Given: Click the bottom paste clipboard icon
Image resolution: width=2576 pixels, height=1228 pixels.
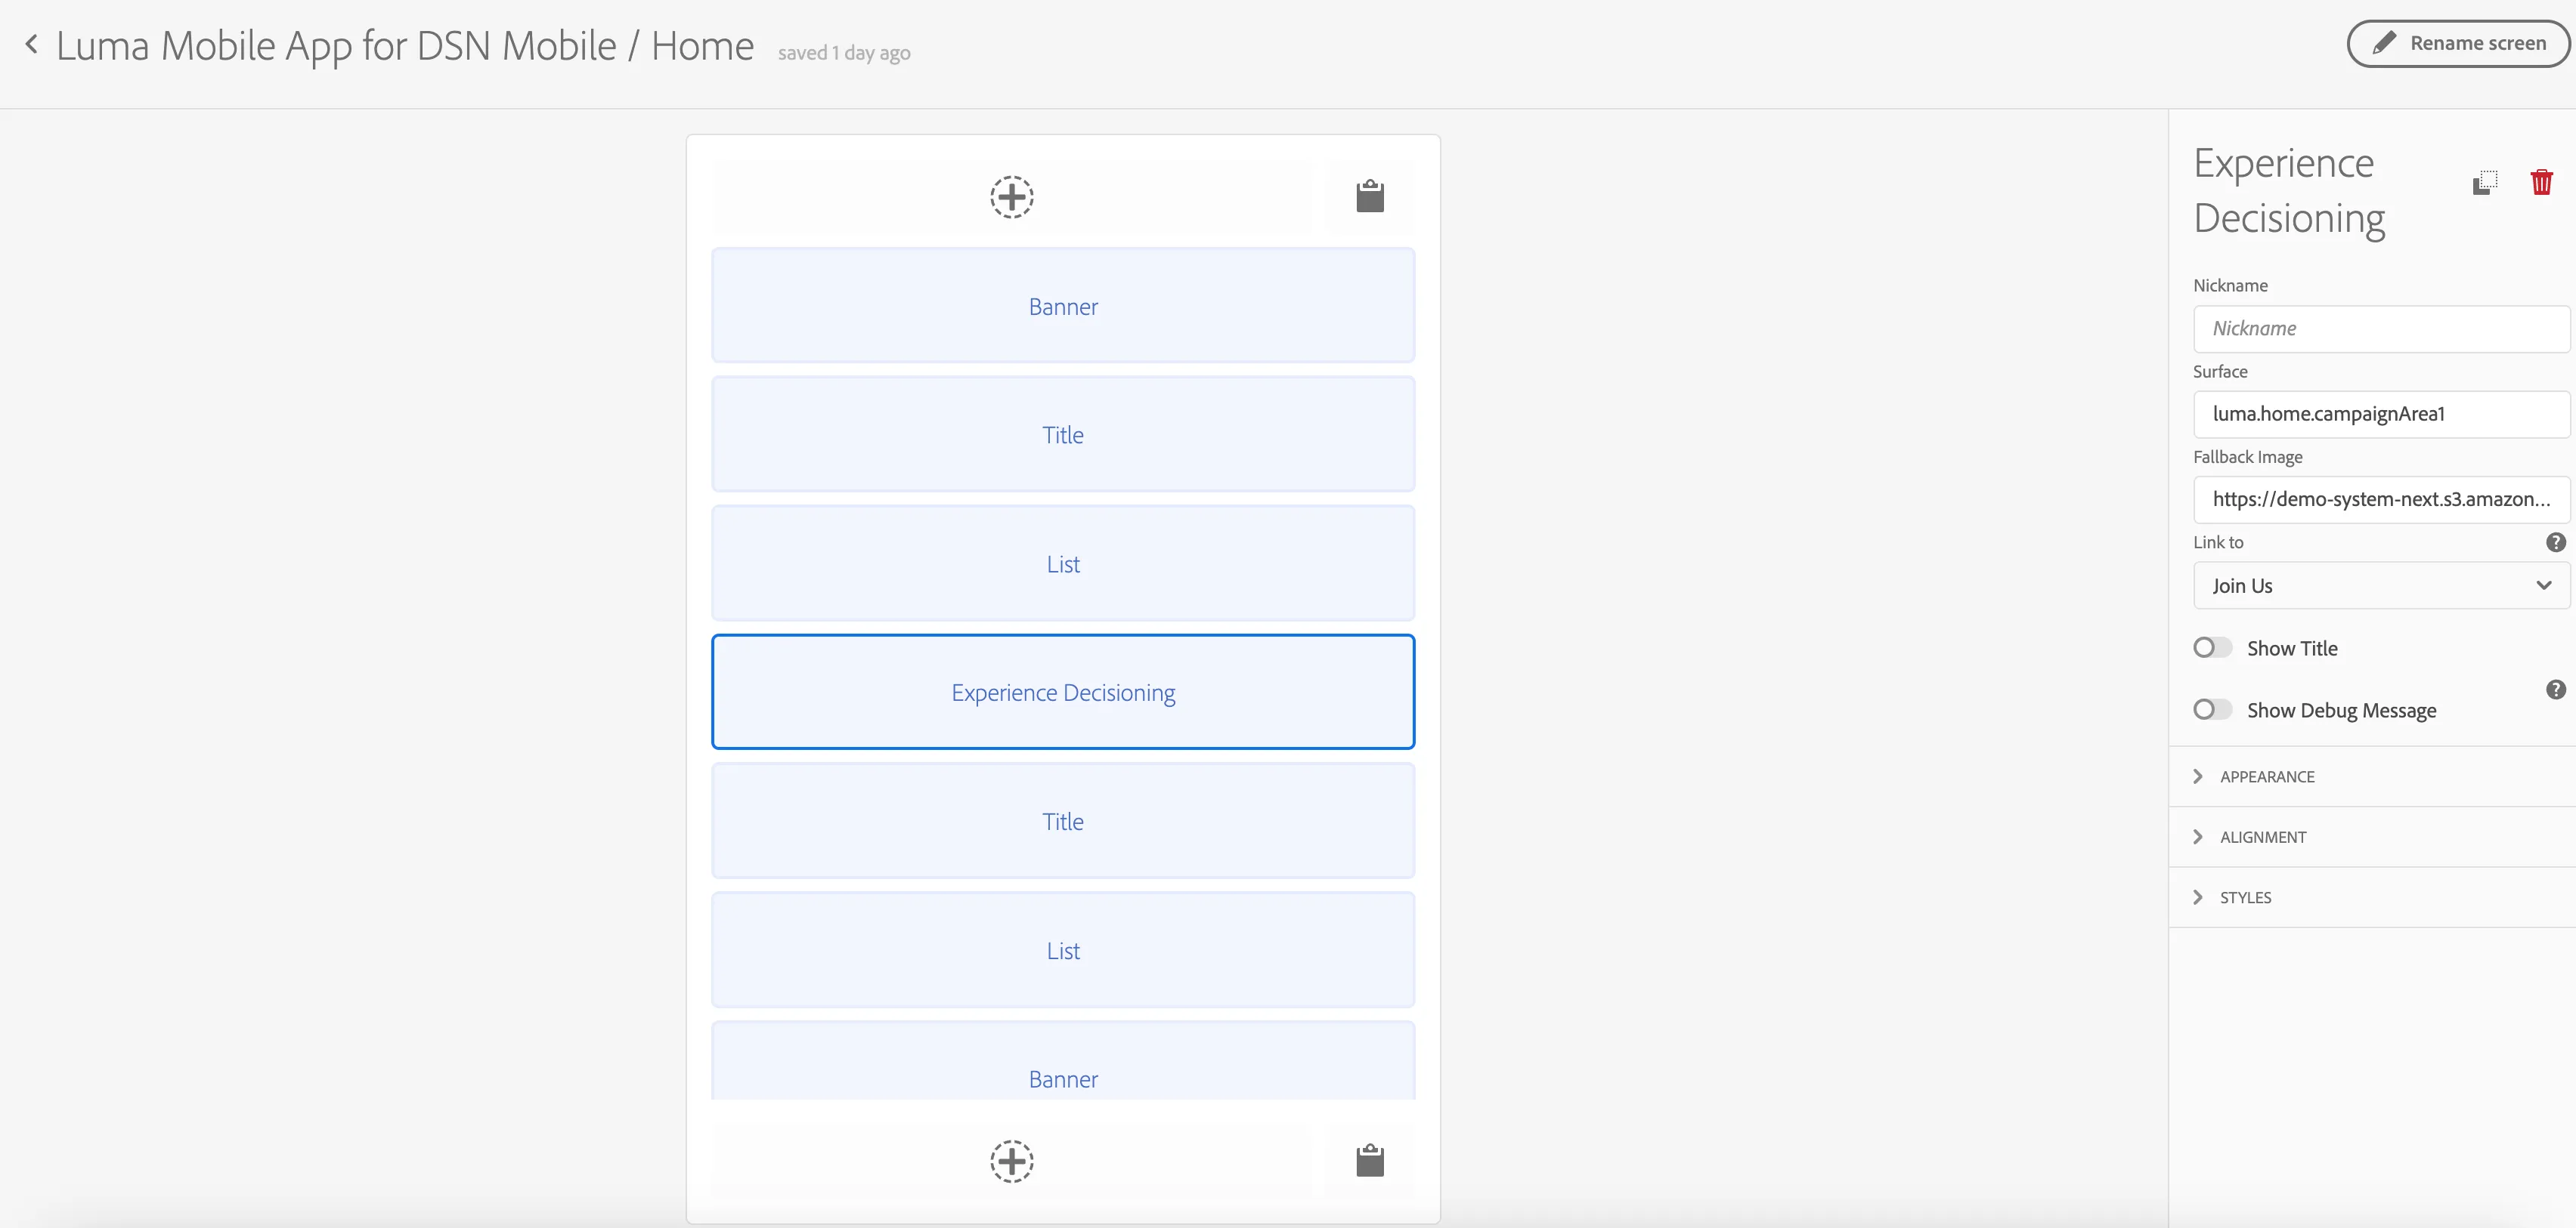Looking at the screenshot, I should point(1369,1160).
